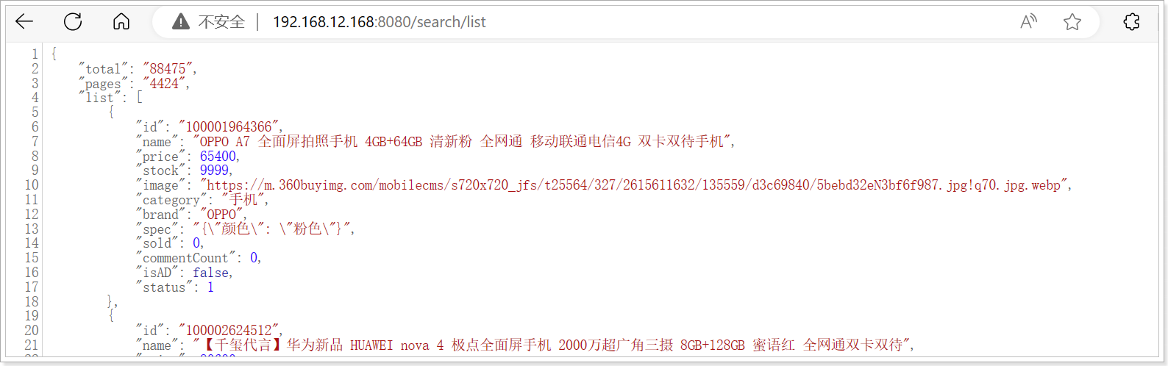
Task: Click the stock value 9999
Action: [x=215, y=171]
